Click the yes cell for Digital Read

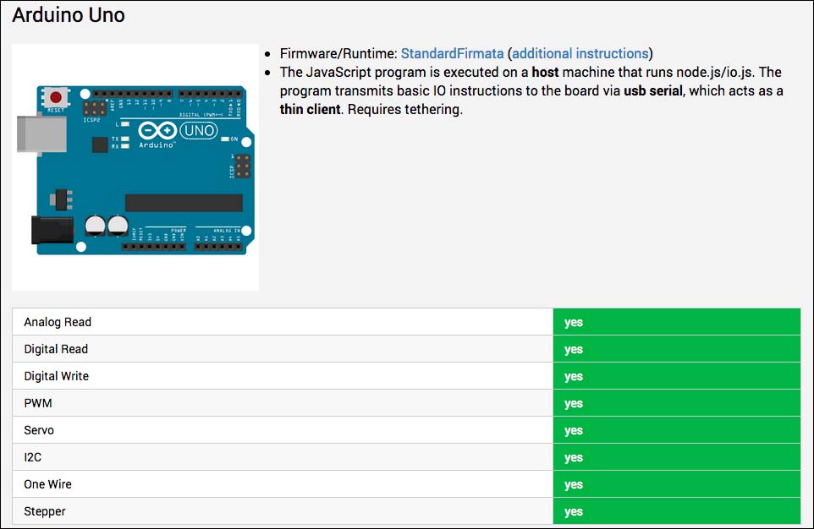(676, 349)
